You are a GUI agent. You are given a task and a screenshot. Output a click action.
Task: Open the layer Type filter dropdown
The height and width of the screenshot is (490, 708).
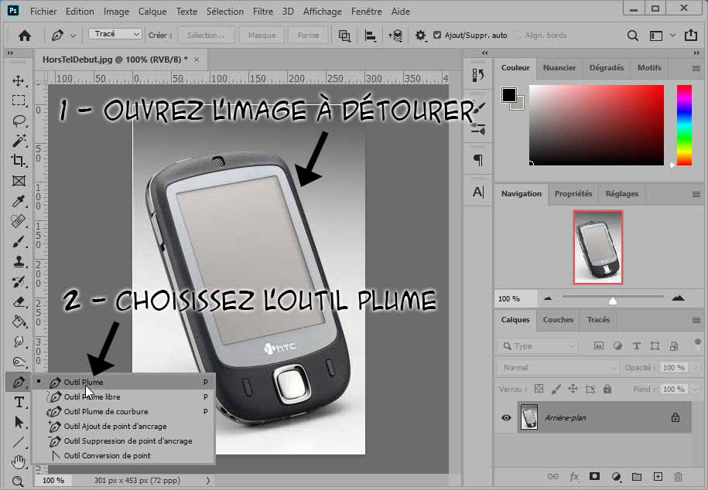click(539, 346)
